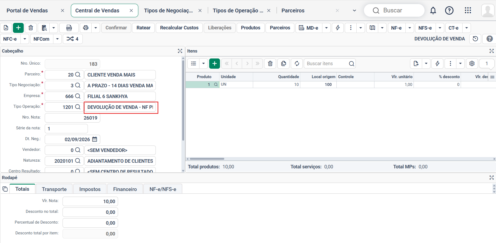Refresh the items grid
The height and width of the screenshot is (243, 496).
click(297, 64)
